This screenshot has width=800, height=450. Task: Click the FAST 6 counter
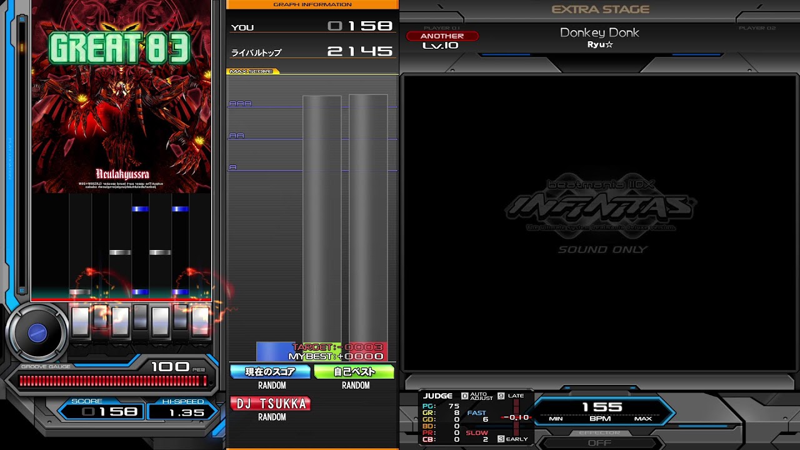coord(477,416)
